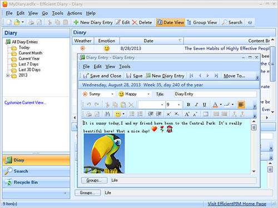Open the Tools menu in Diary Entry window
Screen dimensions: 278x208
[125, 67]
